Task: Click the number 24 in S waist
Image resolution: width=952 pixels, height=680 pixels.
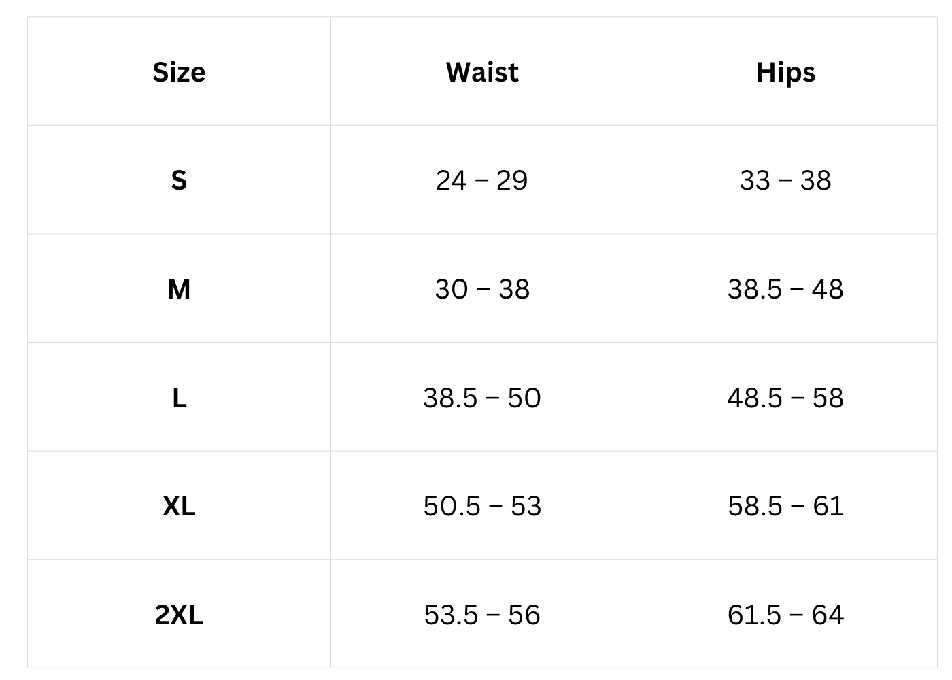Action: 452,180
